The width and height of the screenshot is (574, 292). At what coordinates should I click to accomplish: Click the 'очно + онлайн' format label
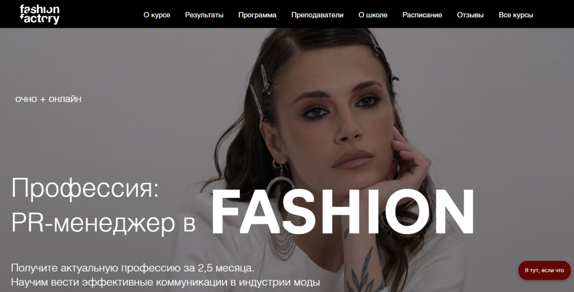(48, 99)
